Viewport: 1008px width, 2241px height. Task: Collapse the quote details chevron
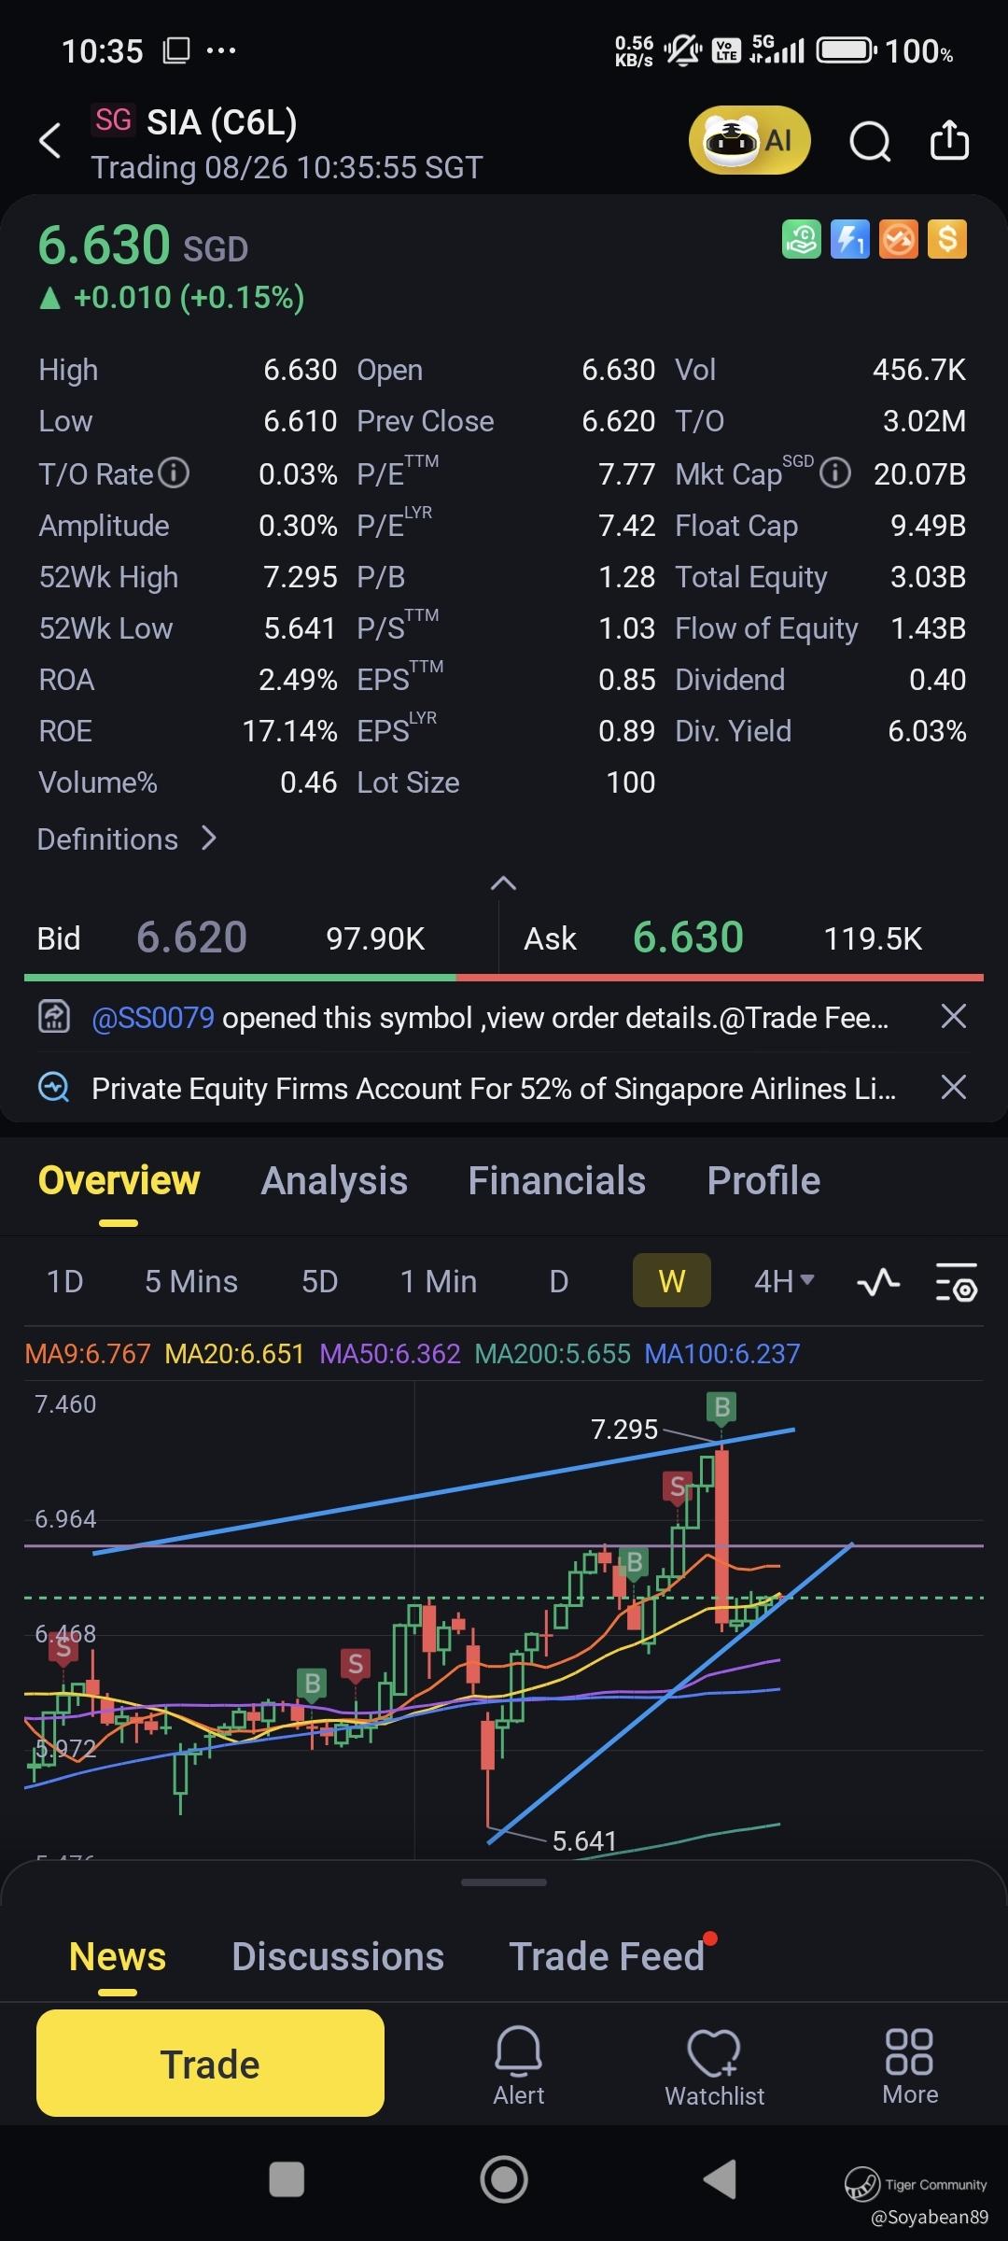click(x=503, y=883)
